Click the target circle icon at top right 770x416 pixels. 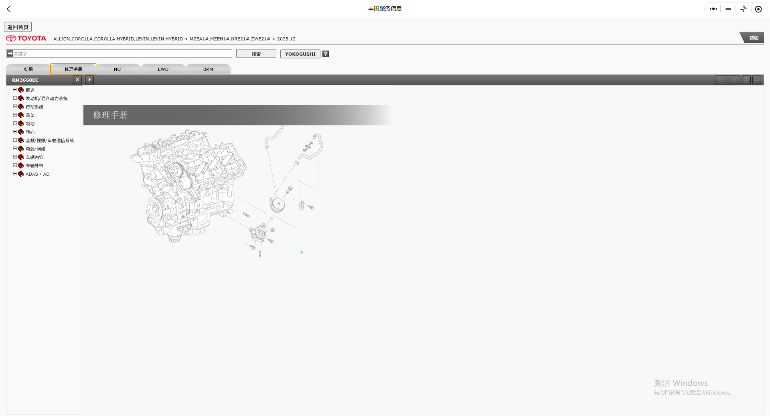click(x=758, y=9)
